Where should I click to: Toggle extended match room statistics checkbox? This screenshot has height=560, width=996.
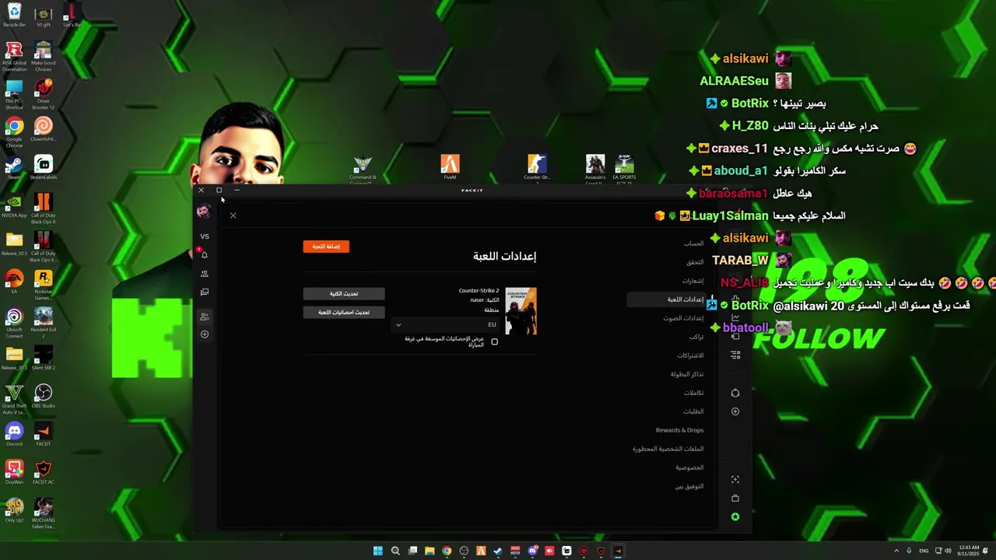(x=494, y=341)
